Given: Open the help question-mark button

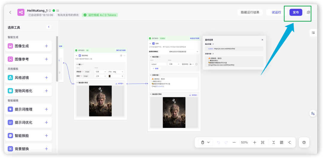Looking at the screenshot, I should tap(304, 142).
